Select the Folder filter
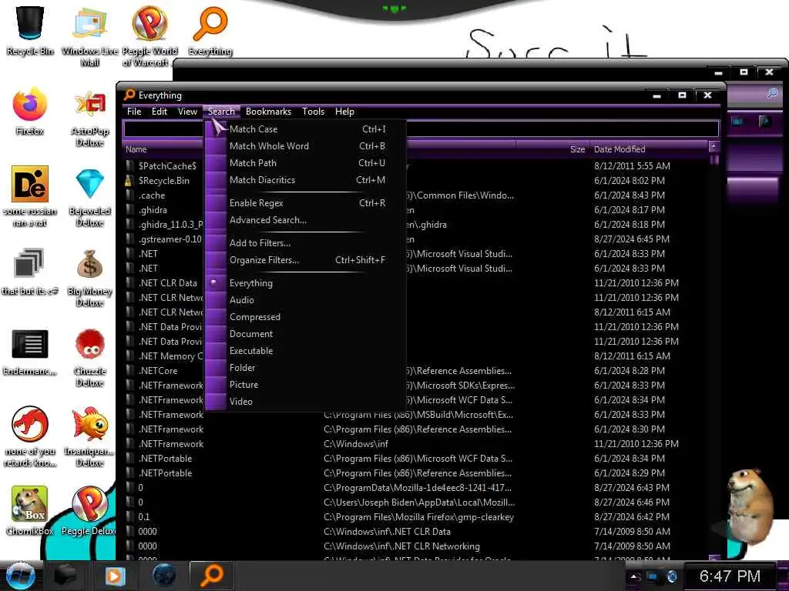The image size is (789, 591). coord(307,368)
